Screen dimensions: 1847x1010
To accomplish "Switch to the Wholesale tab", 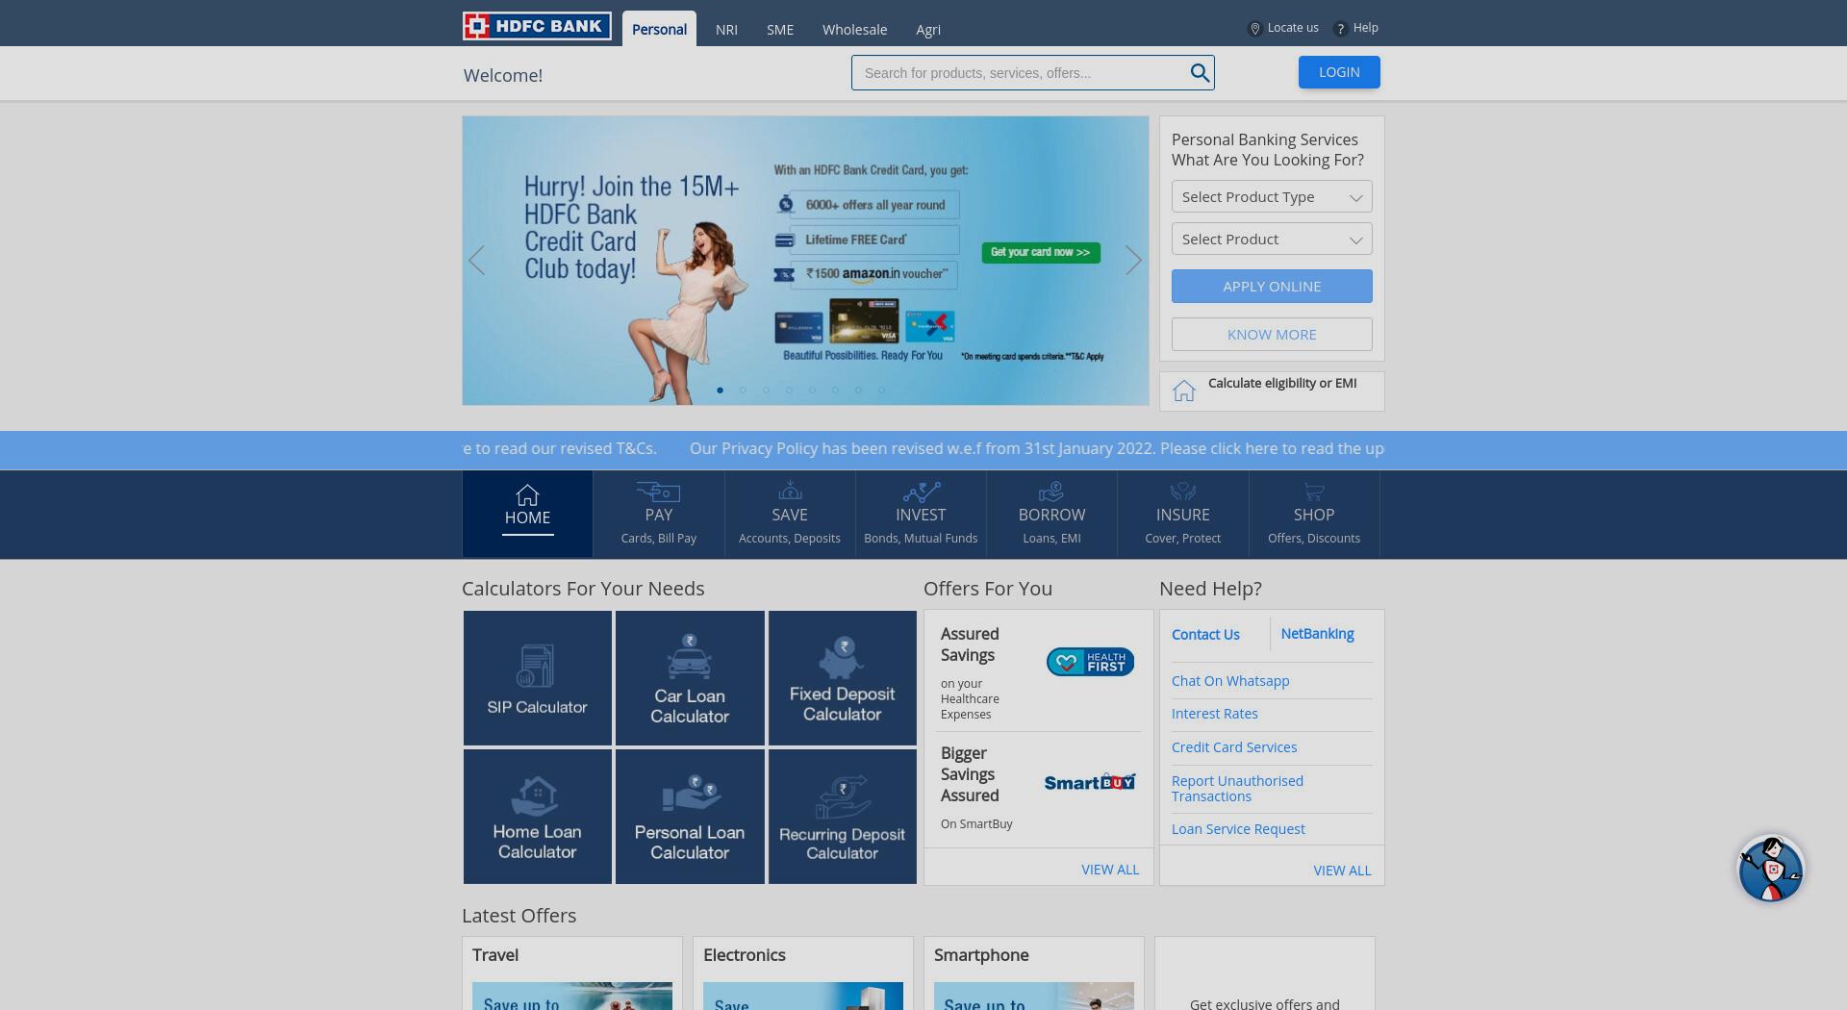I will (x=854, y=30).
